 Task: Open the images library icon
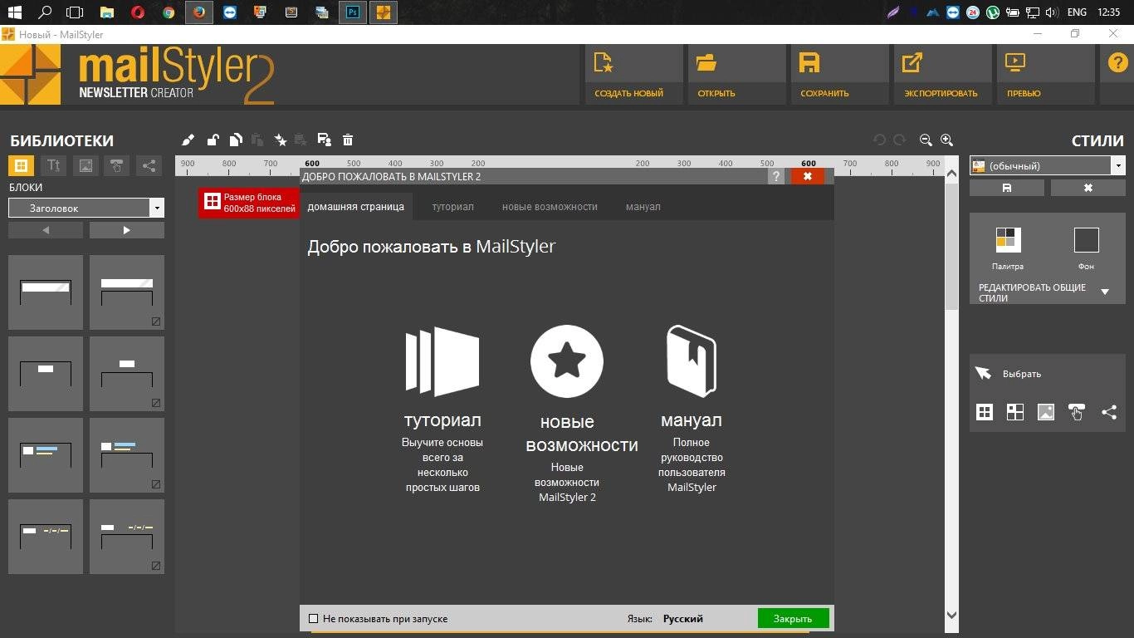click(x=85, y=164)
